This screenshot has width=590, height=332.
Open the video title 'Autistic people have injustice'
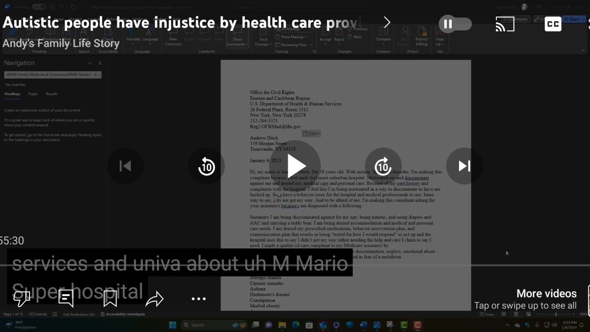183,22
